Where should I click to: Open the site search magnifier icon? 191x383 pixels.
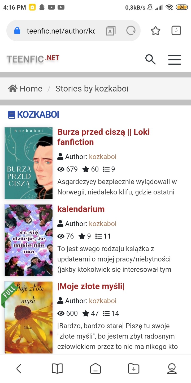point(150,59)
